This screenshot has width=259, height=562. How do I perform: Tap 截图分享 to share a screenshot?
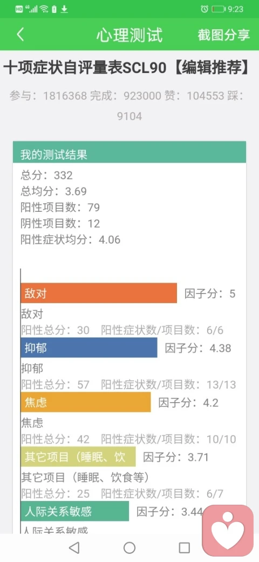point(223,35)
